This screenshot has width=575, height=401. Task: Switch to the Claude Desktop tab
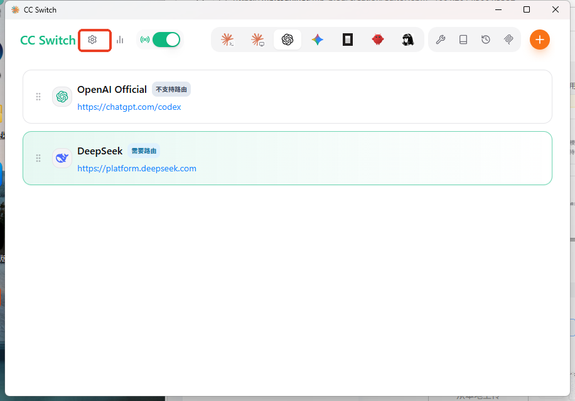(x=257, y=40)
